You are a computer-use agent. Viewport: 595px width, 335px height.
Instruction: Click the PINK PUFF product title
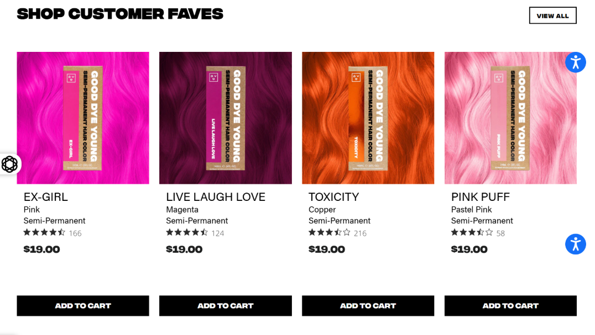click(481, 197)
